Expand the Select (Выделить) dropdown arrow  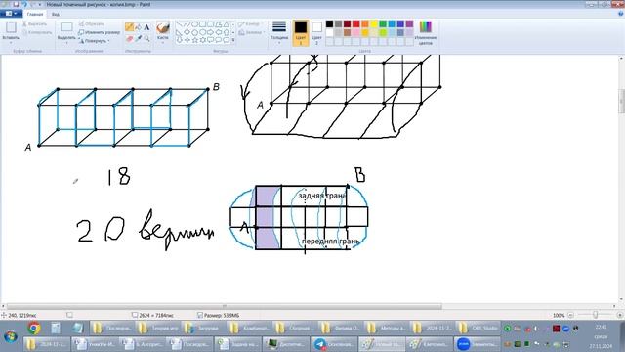click(66, 42)
